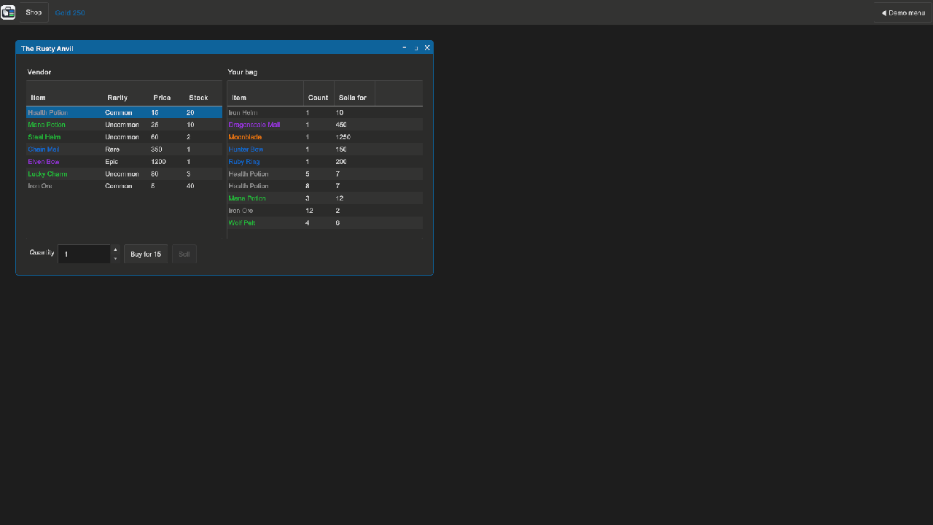Click the Epic rarity cell

(112, 162)
